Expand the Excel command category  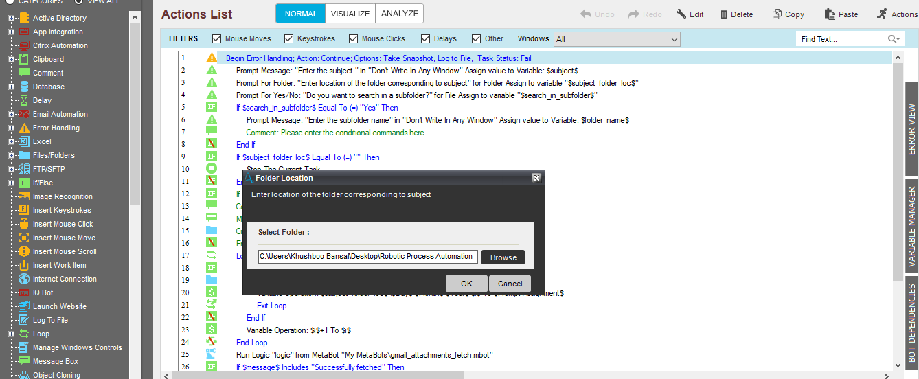tap(11, 141)
